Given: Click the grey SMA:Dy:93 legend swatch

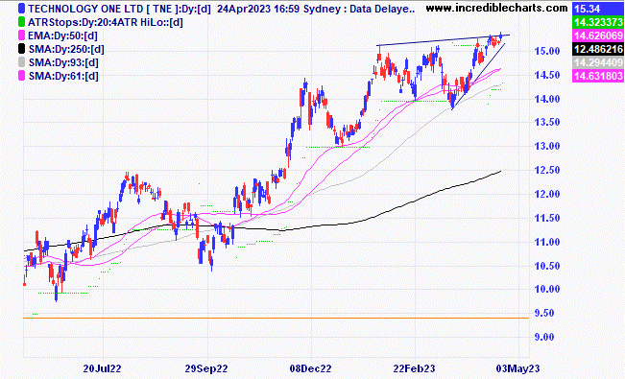Looking at the screenshot, I should pos(22,62).
